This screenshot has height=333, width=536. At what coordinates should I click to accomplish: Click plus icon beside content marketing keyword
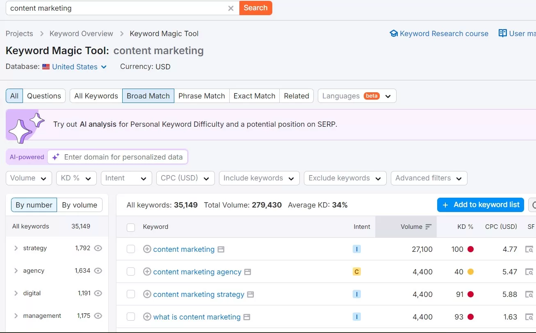tap(147, 249)
